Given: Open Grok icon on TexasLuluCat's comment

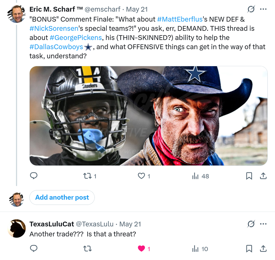Looking at the screenshot, I should click(251, 224).
